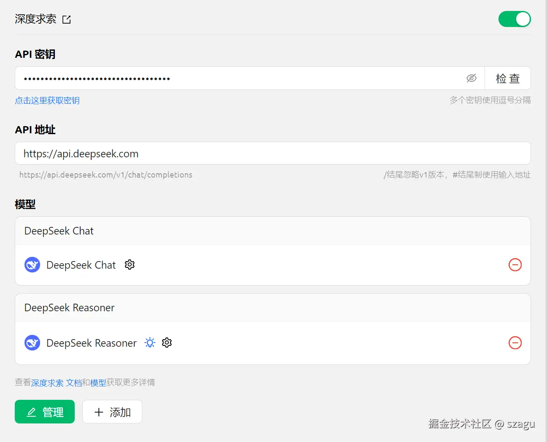The height and width of the screenshot is (442, 547).
Task: Click the preview URL ending in chat/completions
Action: coord(106,175)
